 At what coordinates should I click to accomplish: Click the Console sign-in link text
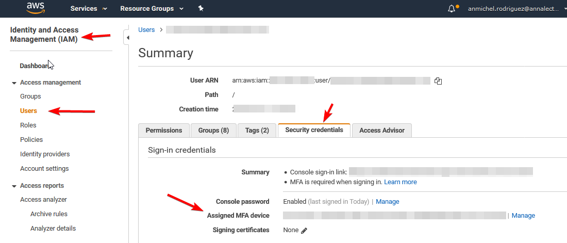click(319, 172)
